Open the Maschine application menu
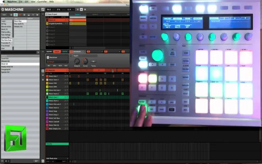 point(12,2)
